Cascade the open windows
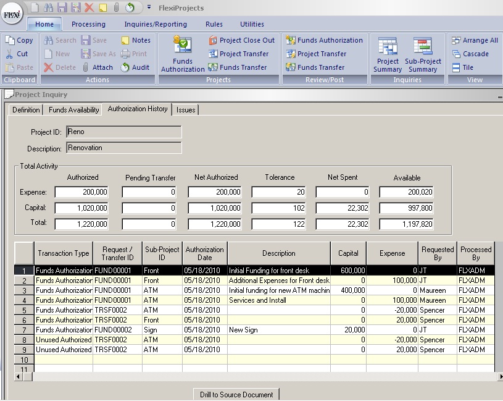The height and width of the screenshot is (401, 503). pos(470,54)
